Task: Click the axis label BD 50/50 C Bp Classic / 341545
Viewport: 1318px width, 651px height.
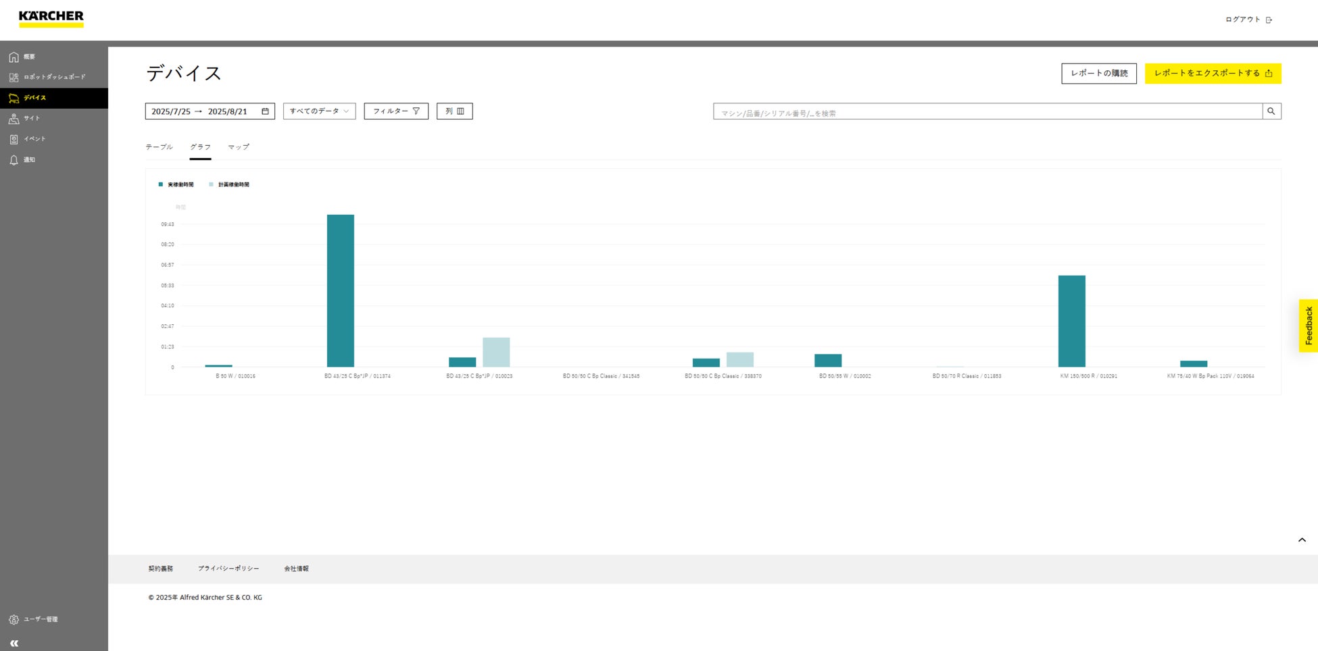Action: pyautogui.click(x=601, y=376)
